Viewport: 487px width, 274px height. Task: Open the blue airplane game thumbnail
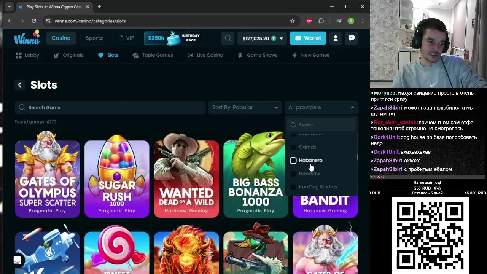tap(47, 249)
